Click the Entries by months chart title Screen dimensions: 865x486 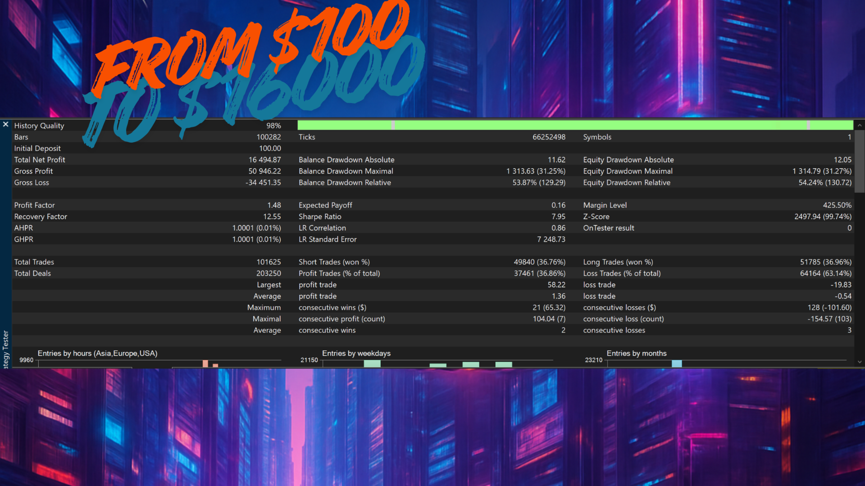636,353
